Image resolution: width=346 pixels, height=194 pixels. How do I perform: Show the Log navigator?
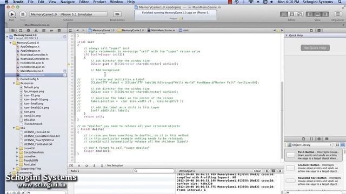click(59, 31)
